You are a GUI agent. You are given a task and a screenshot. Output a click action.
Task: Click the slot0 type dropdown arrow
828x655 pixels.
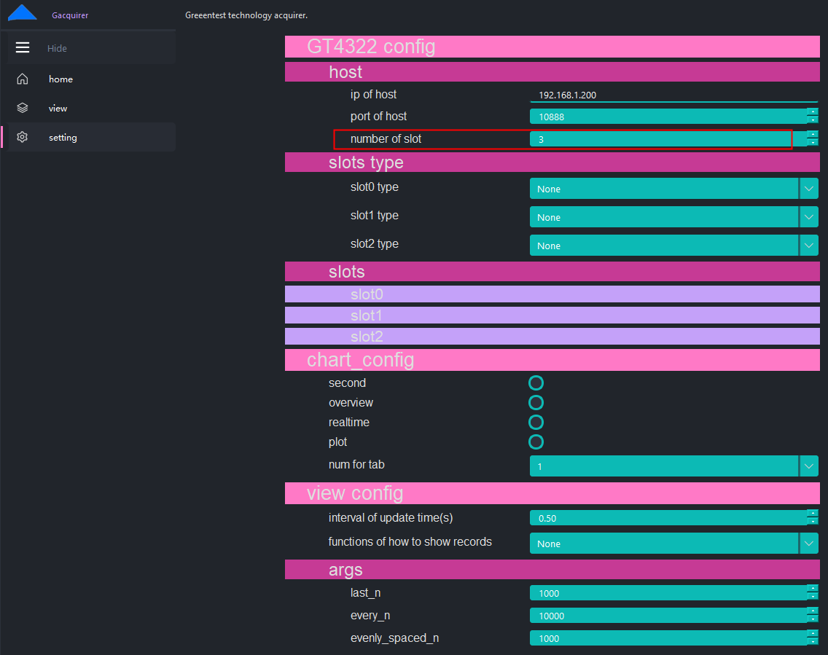(x=809, y=189)
